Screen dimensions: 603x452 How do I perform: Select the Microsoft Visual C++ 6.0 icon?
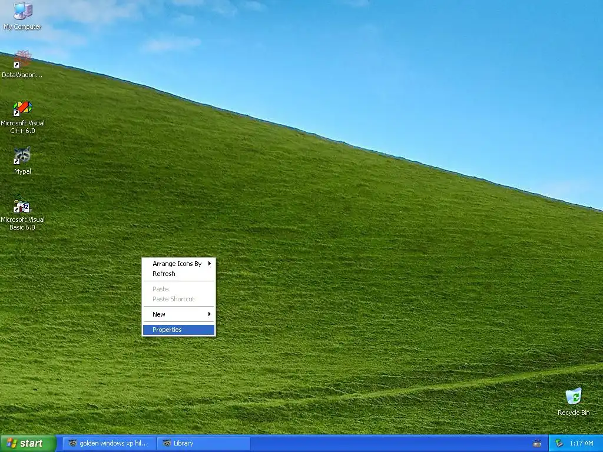[22, 118]
